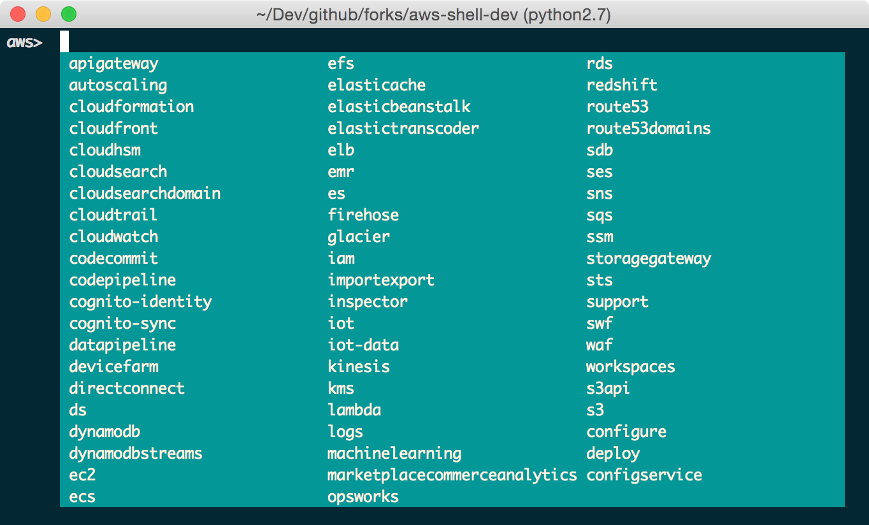Choose machinelearning completion

coord(394,454)
